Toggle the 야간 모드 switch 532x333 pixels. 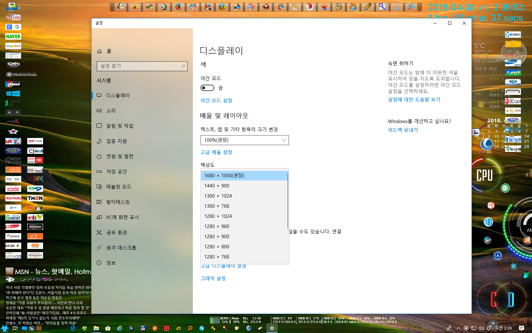[207, 88]
